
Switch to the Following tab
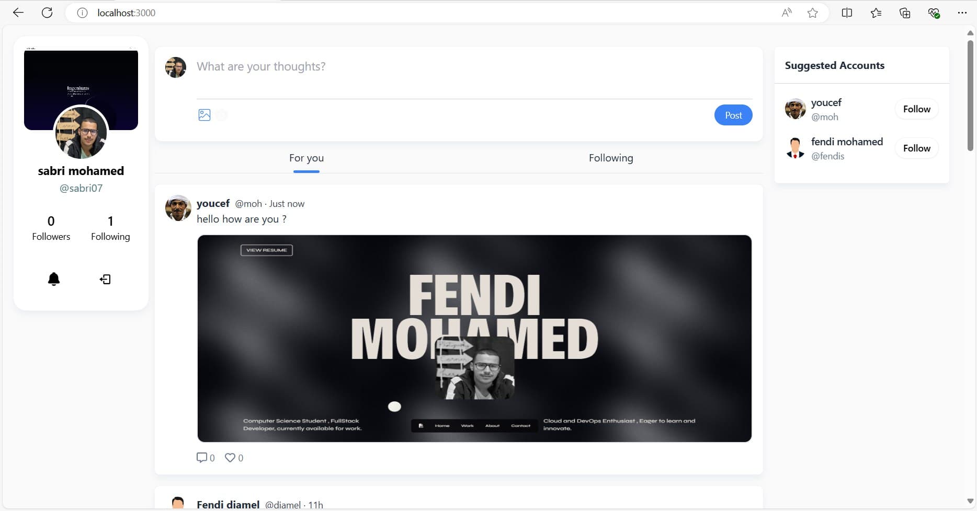(x=610, y=158)
